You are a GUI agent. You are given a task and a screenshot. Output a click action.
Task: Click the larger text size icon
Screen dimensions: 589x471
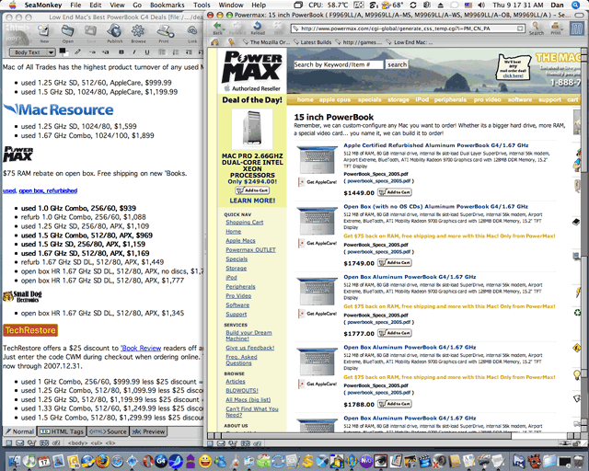pyautogui.click(x=106, y=52)
